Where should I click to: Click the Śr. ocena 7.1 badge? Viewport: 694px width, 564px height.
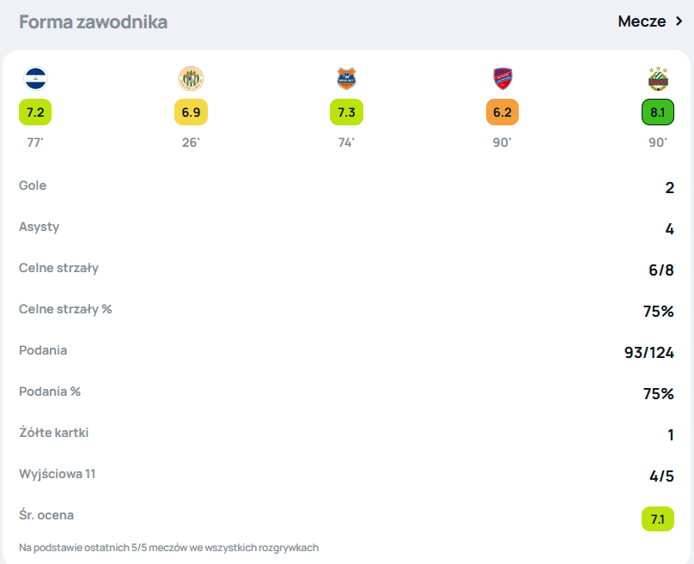pos(657,519)
